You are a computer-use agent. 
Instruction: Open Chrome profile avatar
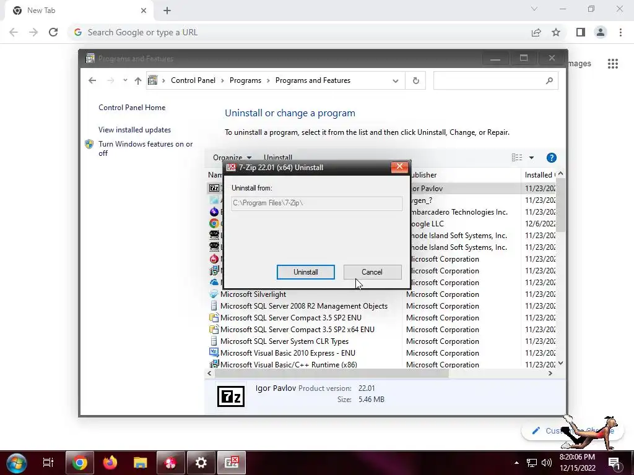[x=601, y=32]
